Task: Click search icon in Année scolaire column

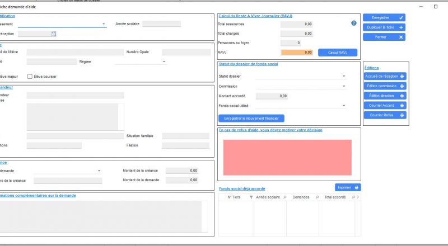Action: [284, 197]
